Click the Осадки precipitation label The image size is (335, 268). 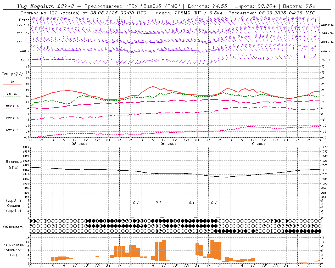(x=14, y=206)
